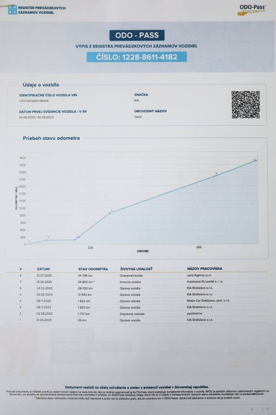Click the Motor-Car Bratislava, spol. s r.o. entry
Image resolution: width=276 pixels, height=415 pixels.
208,300
